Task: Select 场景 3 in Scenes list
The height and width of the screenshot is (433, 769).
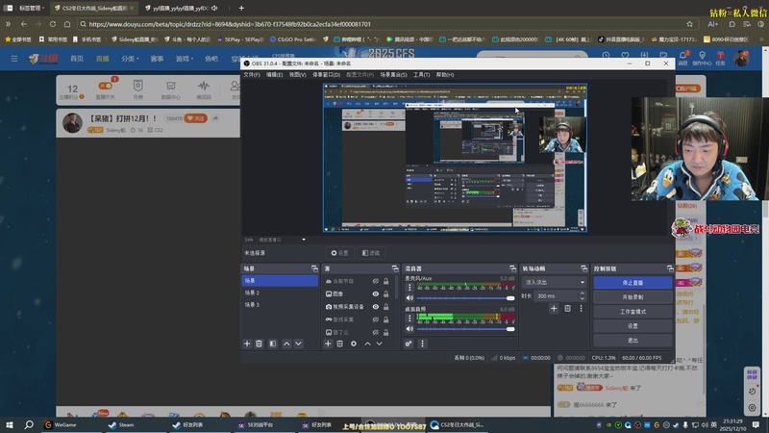Action: coord(280,305)
